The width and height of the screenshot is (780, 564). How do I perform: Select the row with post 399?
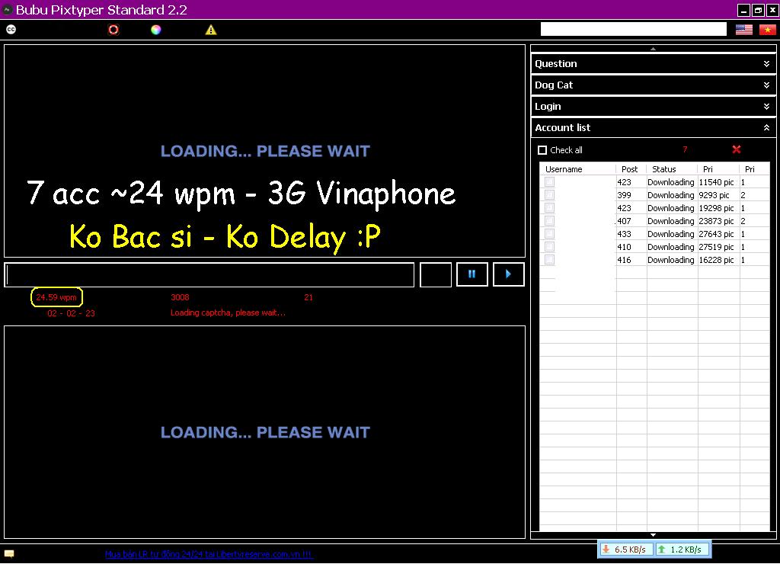pyautogui.click(x=654, y=195)
